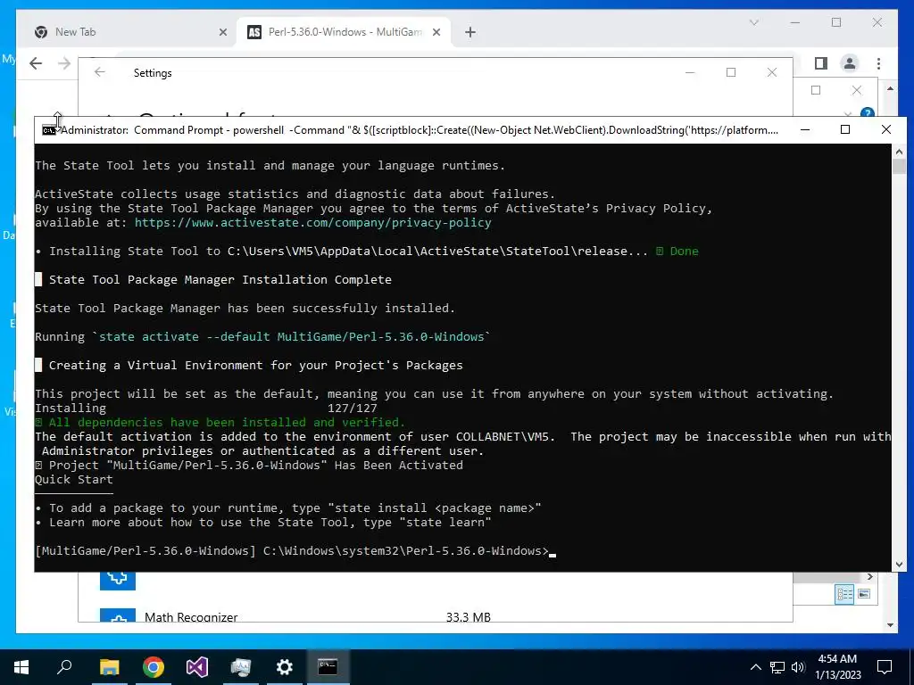Open Chrome's tab search chevron
Viewport: 914px width, 685px height.
pos(753,22)
